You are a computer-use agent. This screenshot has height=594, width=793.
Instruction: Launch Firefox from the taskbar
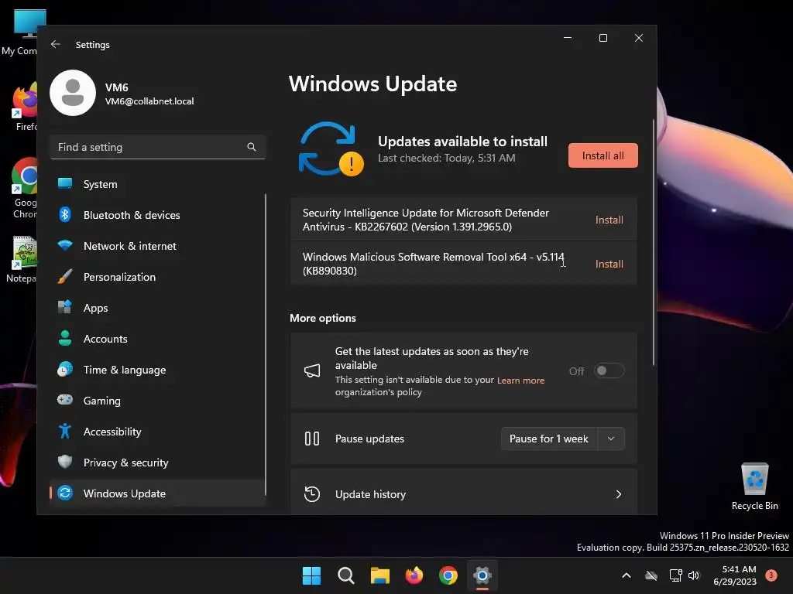414,575
